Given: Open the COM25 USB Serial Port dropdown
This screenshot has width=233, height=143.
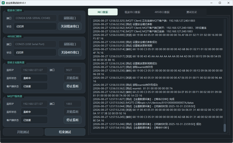Looking at the screenshot, I should [35, 44].
